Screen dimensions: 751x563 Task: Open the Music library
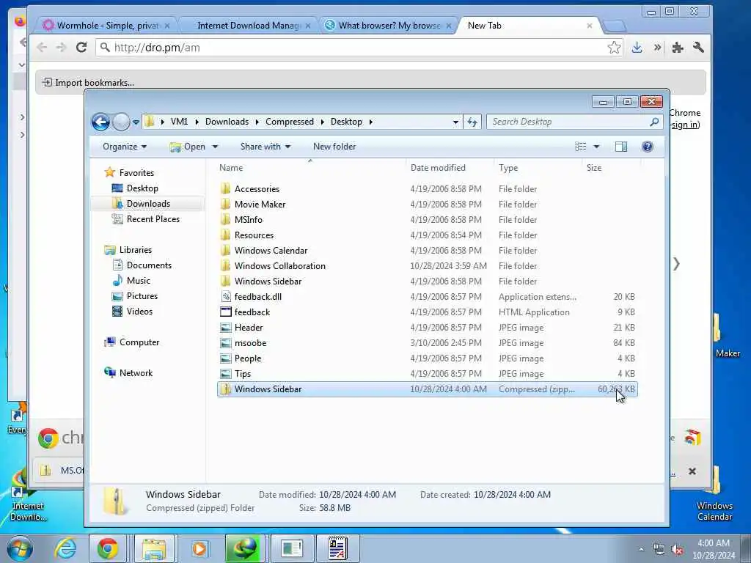click(x=138, y=280)
